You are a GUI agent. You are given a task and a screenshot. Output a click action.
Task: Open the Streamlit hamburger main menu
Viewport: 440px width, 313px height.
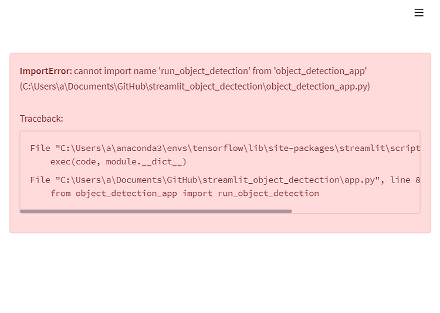click(x=419, y=13)
